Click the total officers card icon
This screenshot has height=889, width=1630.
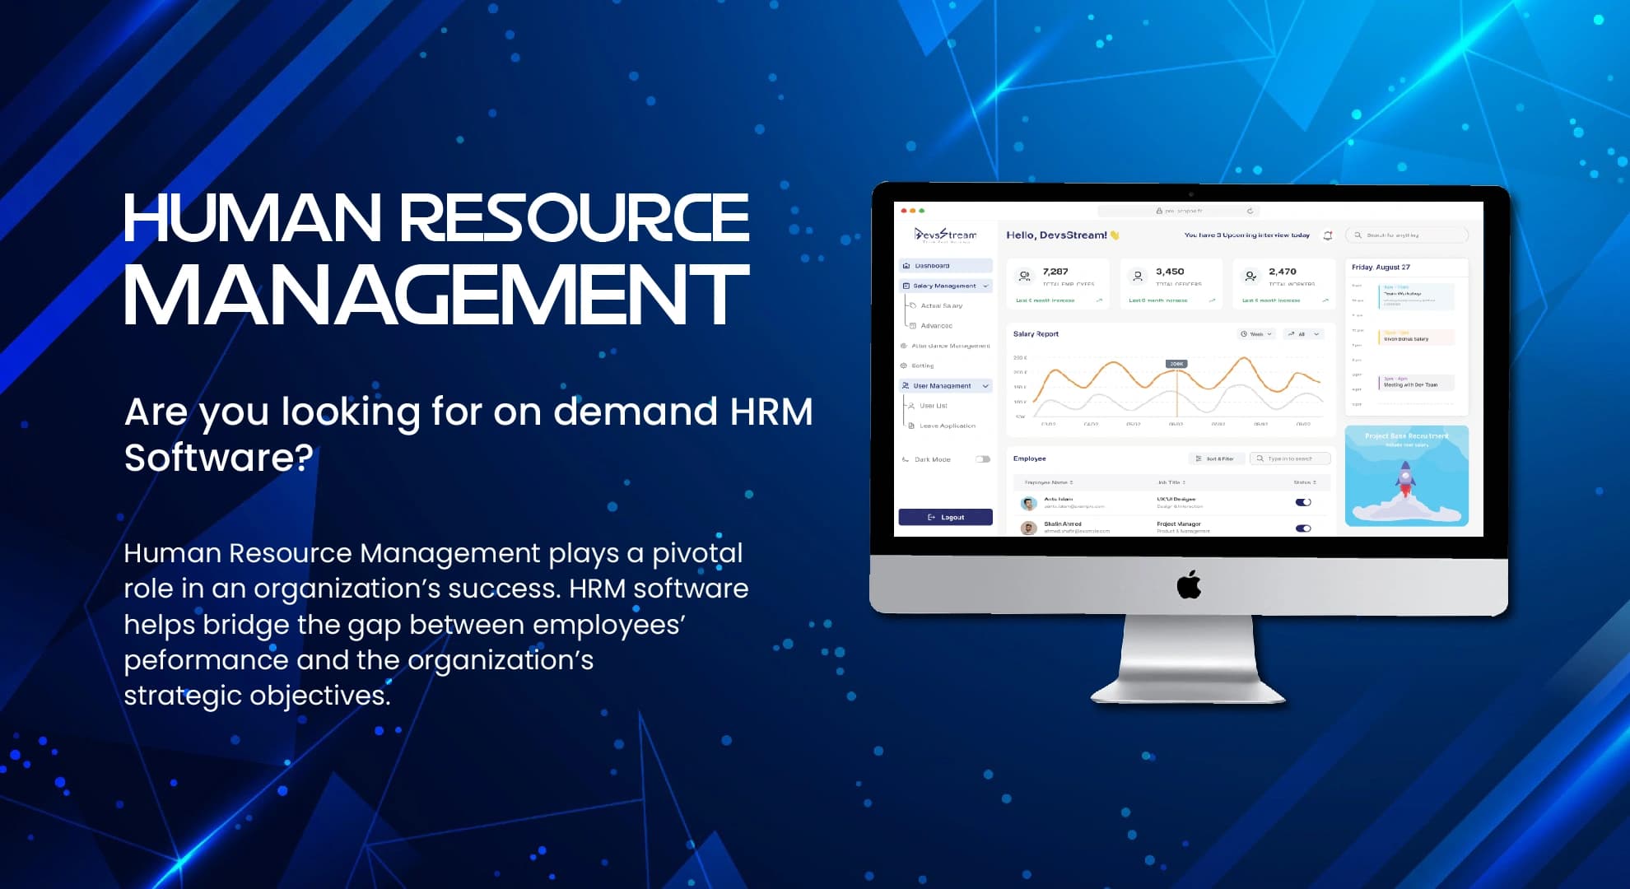1138,276
